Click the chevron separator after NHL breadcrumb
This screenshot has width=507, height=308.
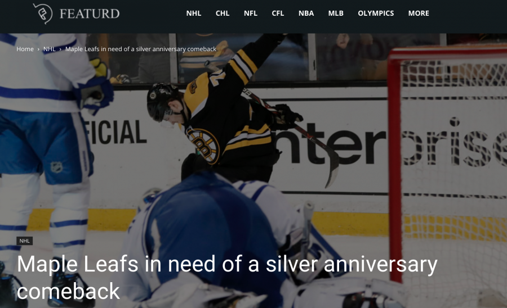(x=60, y=49)
